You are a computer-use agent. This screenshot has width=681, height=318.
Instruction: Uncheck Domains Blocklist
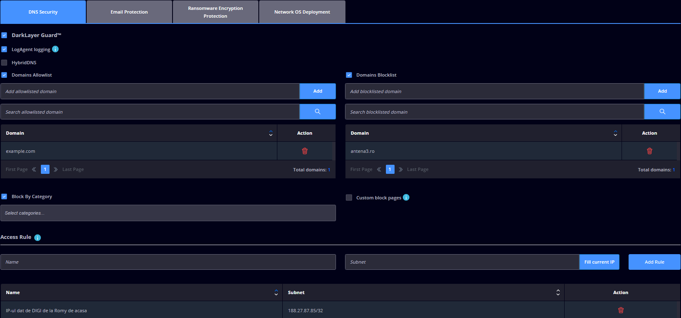coord(349,75)
